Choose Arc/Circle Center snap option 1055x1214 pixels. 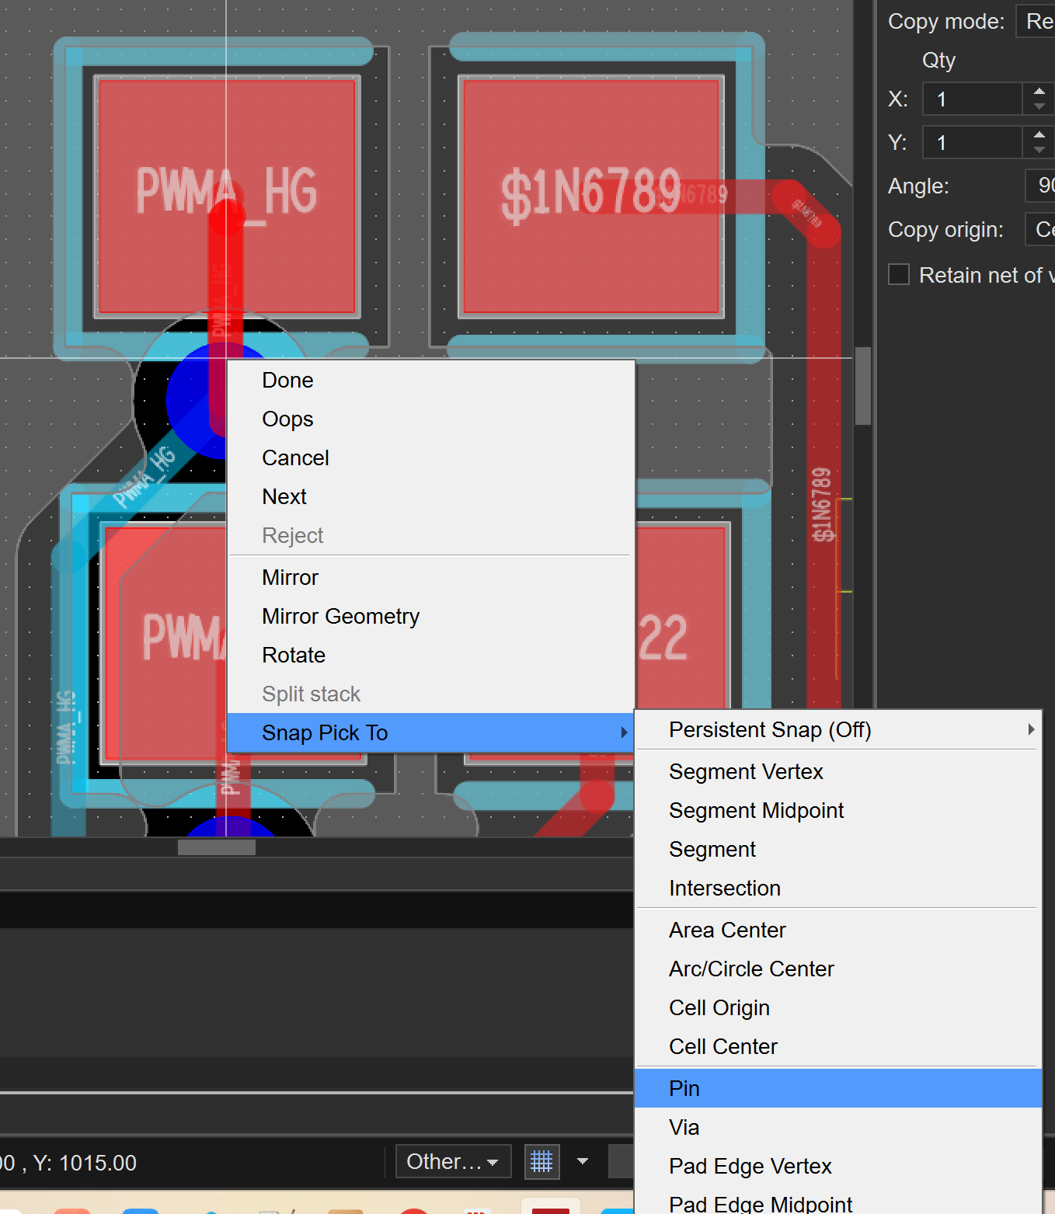[751, 969]
